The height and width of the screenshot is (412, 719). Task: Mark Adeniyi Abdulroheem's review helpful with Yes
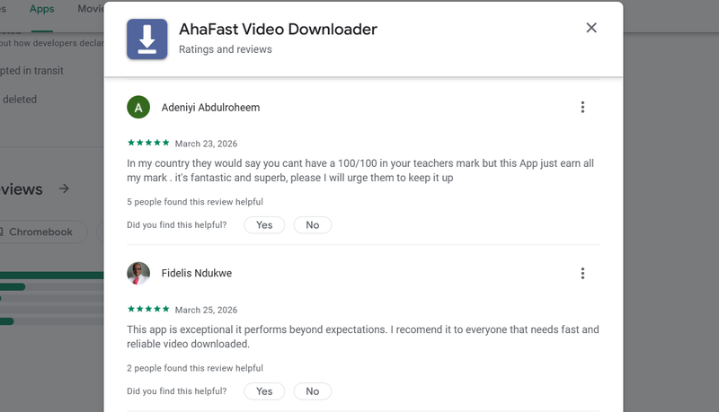[x=264, y=224]
